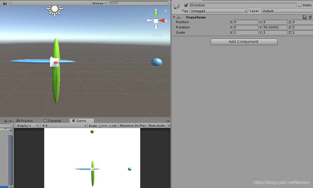Open the Project tab
313x188 pixels.
click(x=24, y=121)
